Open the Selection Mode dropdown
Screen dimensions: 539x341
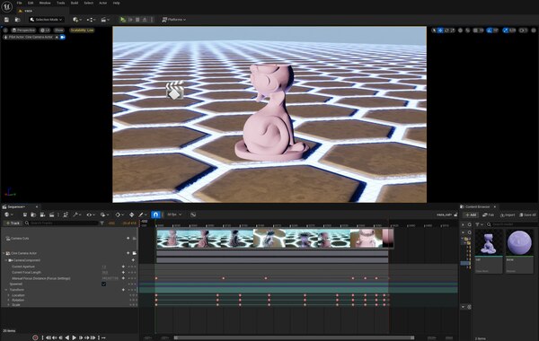click(47, 20)
